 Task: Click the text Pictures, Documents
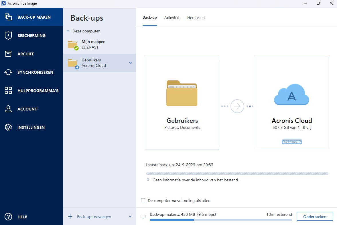(x=182, y=128)
